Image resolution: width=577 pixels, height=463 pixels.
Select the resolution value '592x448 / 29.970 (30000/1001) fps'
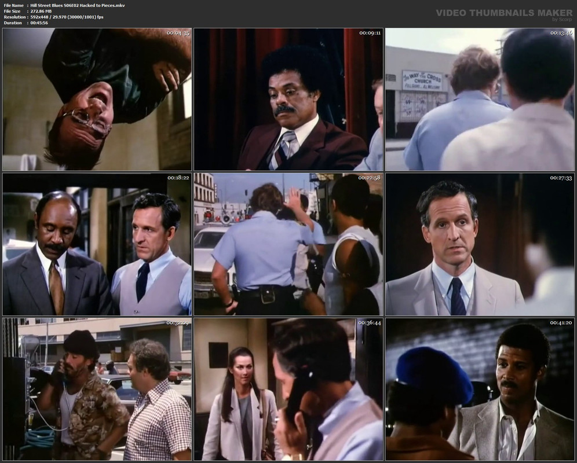click(67, 17)
